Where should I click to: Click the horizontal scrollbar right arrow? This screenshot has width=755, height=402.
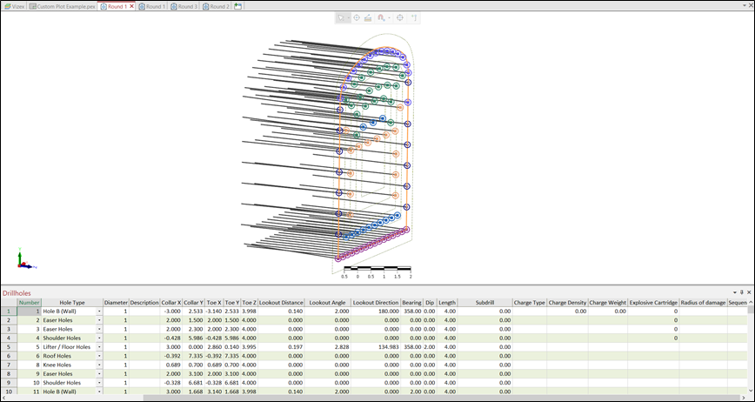[744, 398]
